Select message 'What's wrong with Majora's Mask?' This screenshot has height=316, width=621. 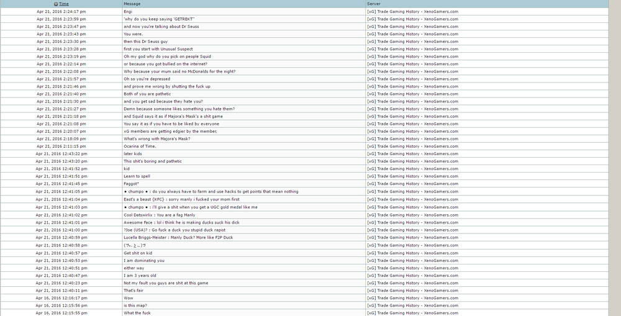coord(157,138)
